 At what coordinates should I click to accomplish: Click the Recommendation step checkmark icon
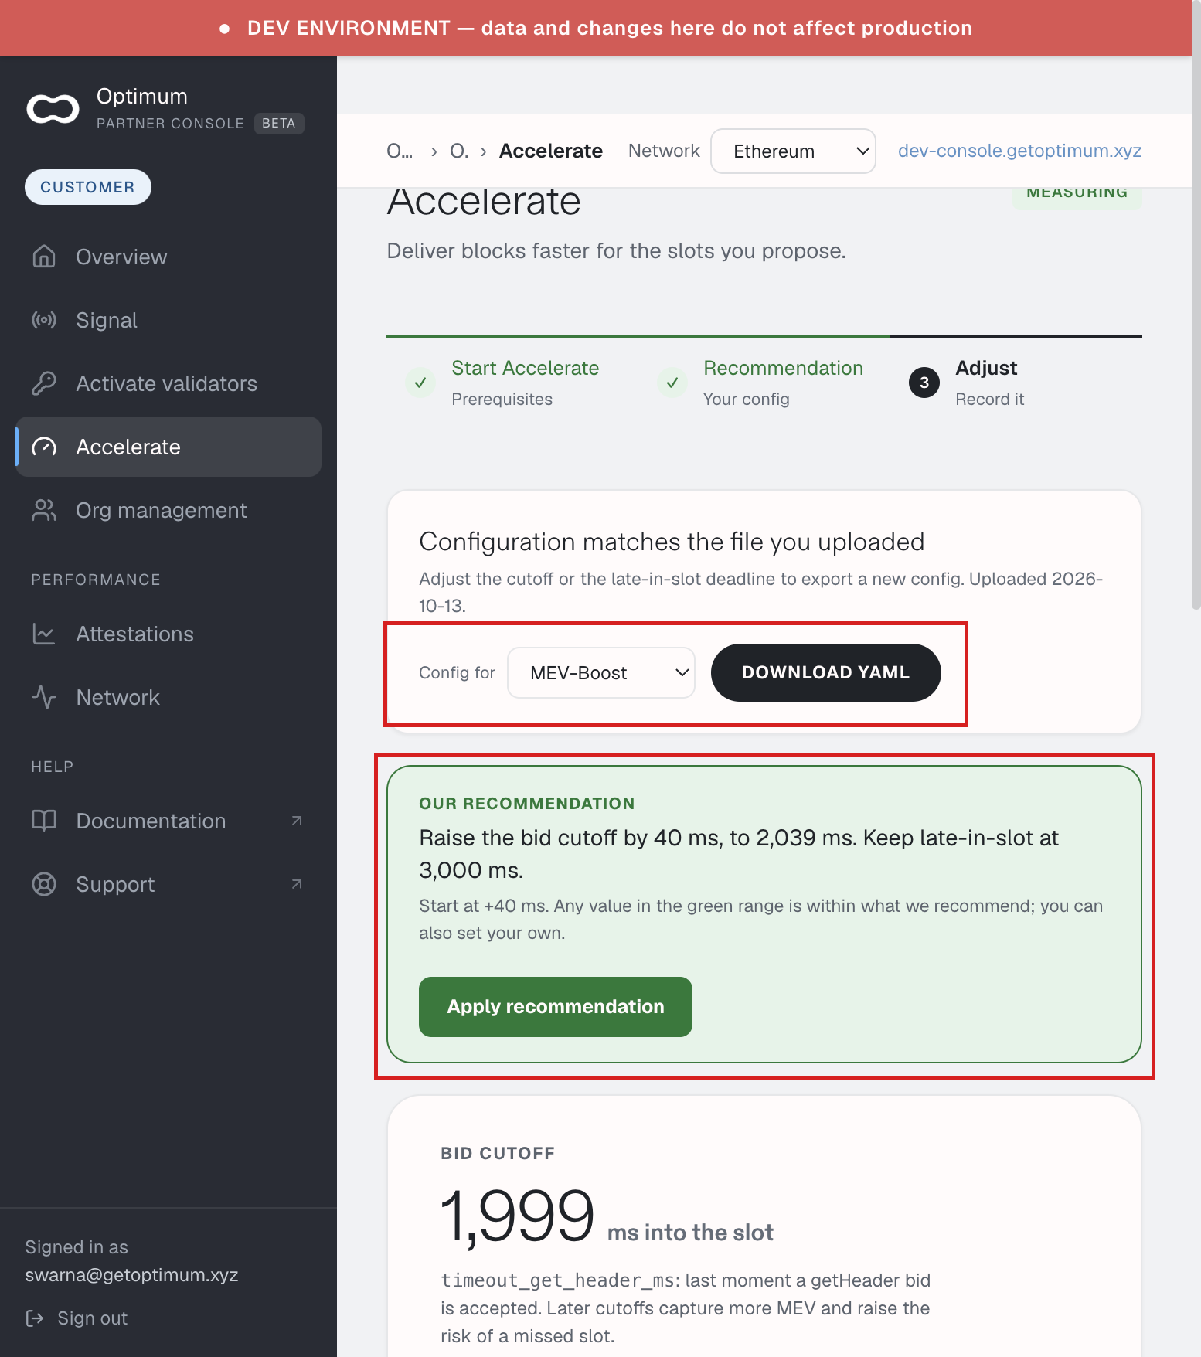(672, 383)
